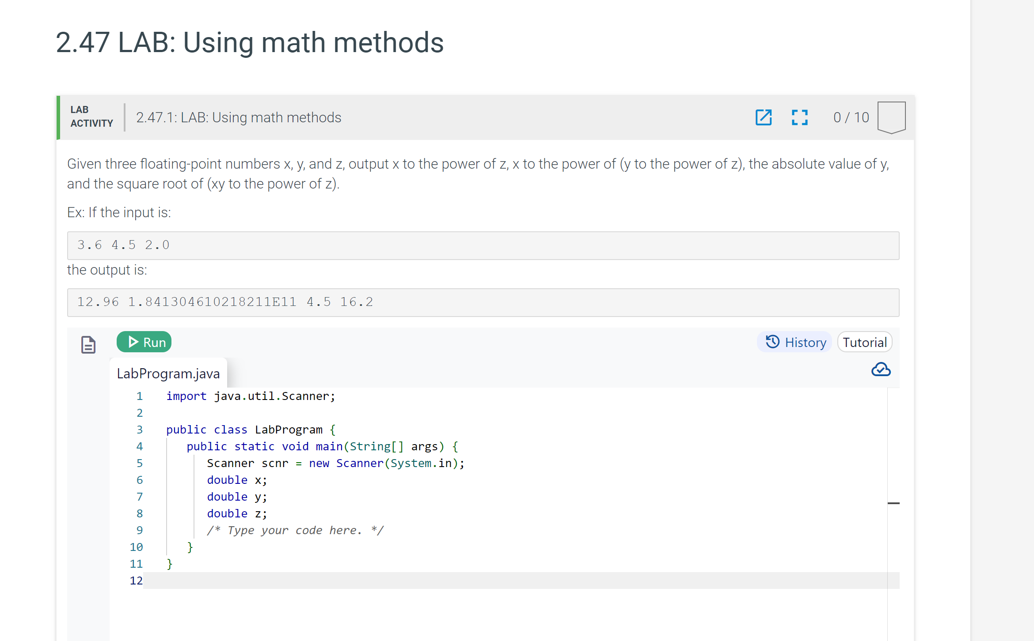Click line number 1 in editor
Screen dimensions: 1034x641
140,396
